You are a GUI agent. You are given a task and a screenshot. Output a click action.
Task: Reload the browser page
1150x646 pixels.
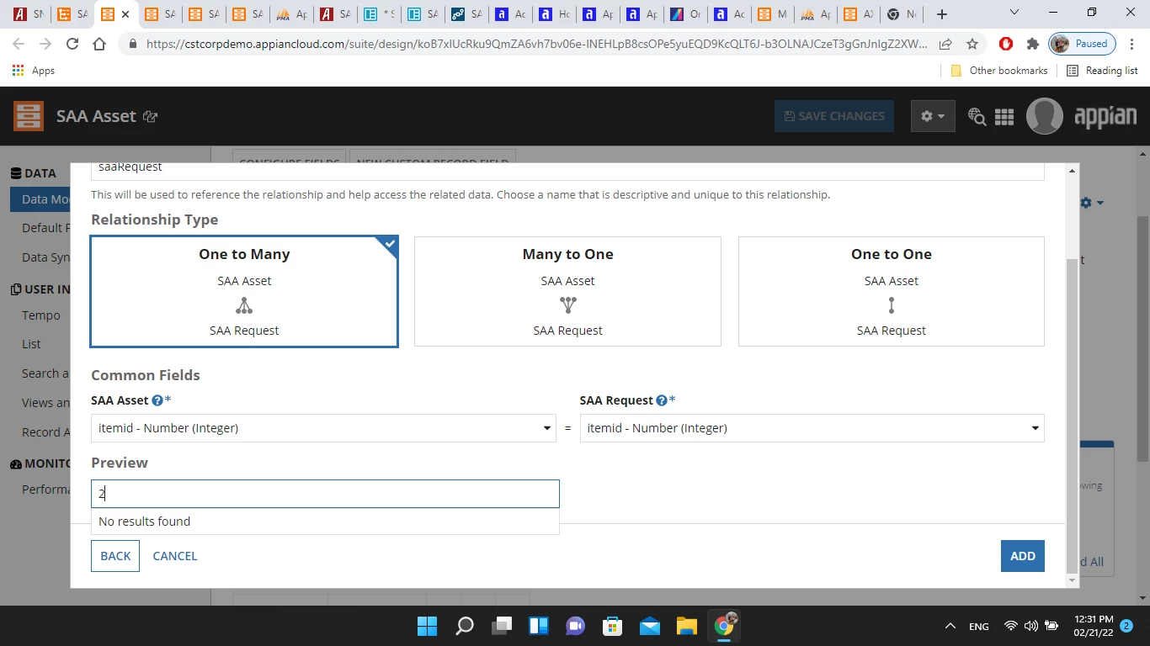coord(72,44)
